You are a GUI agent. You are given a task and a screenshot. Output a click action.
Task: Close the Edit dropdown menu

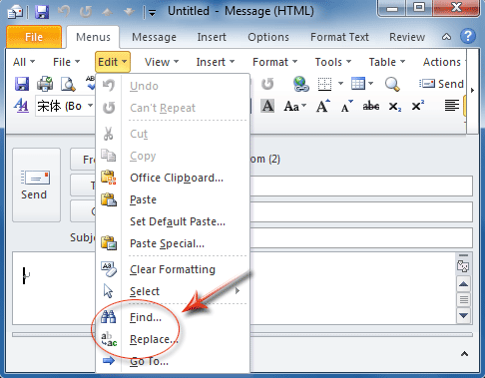(x=113, y=62)
